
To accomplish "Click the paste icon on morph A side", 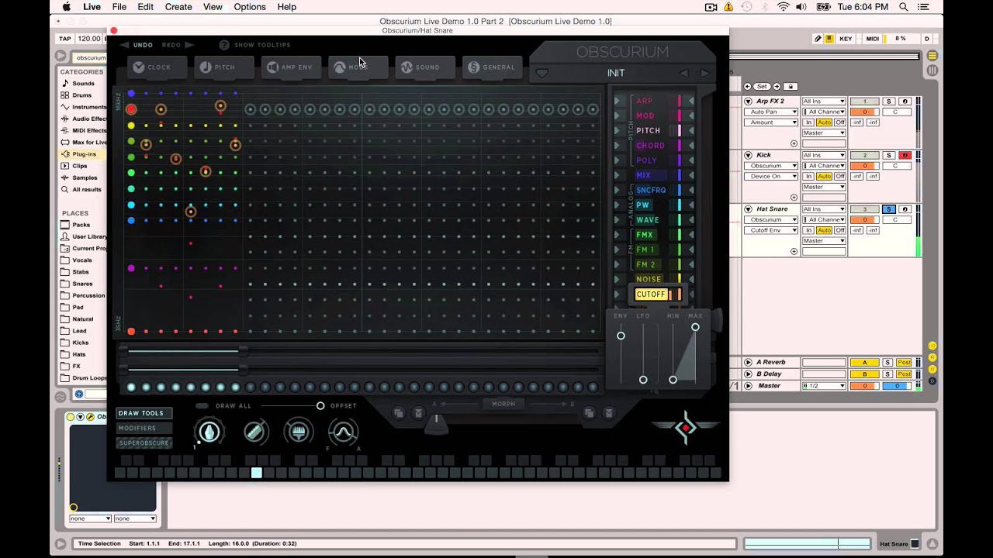I will click(x=418, y=413).
